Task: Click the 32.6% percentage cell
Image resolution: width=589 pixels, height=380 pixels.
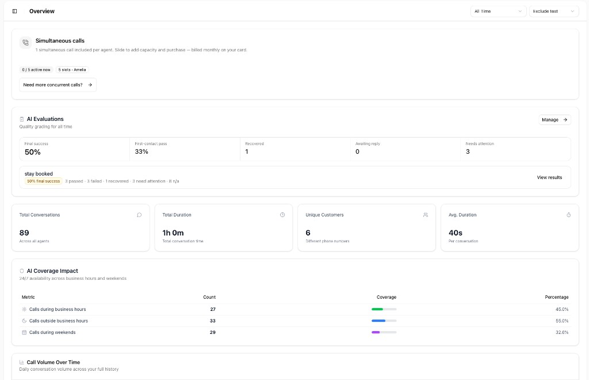Action: [562, 332]
